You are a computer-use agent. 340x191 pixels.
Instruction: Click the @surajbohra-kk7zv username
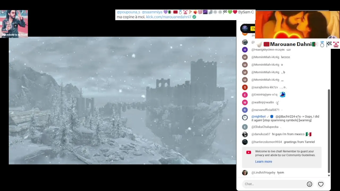coord(265,87)
